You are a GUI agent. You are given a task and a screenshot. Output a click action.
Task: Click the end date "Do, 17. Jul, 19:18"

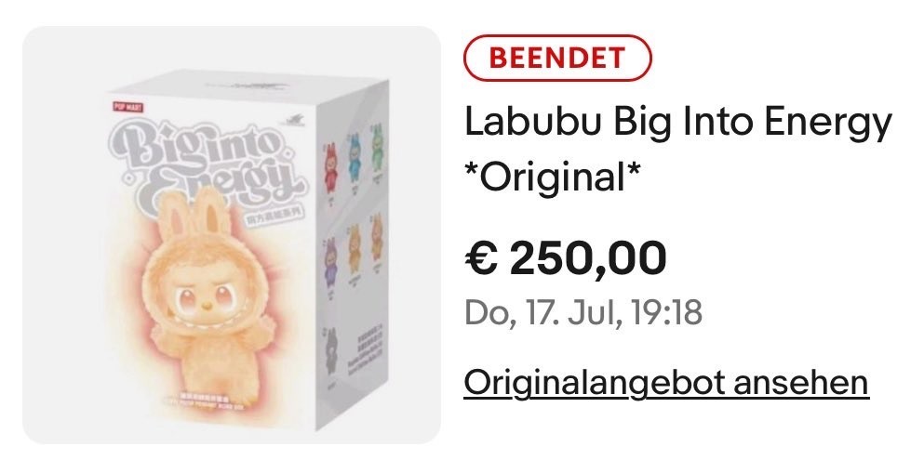[x=583, y=313]
